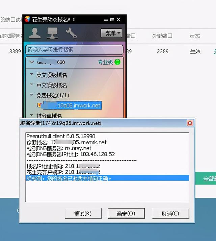Click 状态 column header in background page

pyautogui.click(x=195, y=36)
